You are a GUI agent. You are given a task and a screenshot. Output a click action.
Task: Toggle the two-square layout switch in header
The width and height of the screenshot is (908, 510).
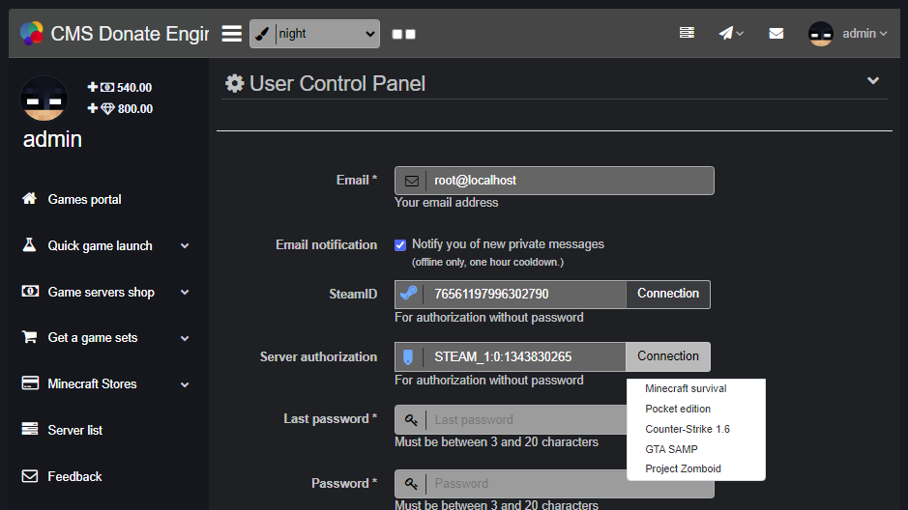(404, 35)
